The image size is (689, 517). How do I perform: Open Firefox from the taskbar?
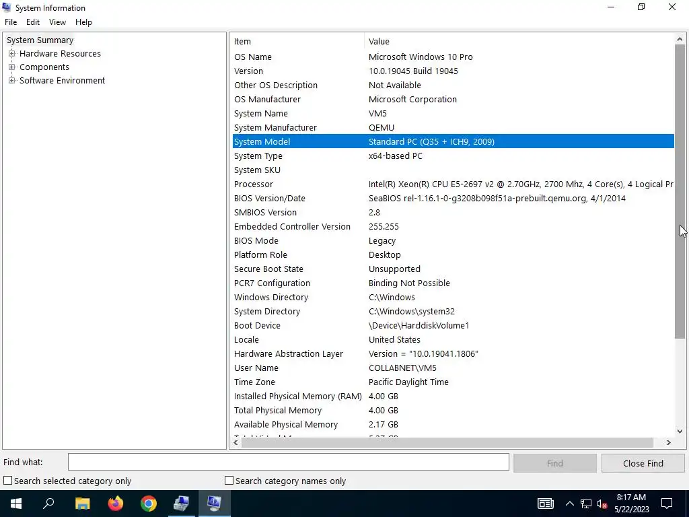pyautogui.click(x=116, y=504)
